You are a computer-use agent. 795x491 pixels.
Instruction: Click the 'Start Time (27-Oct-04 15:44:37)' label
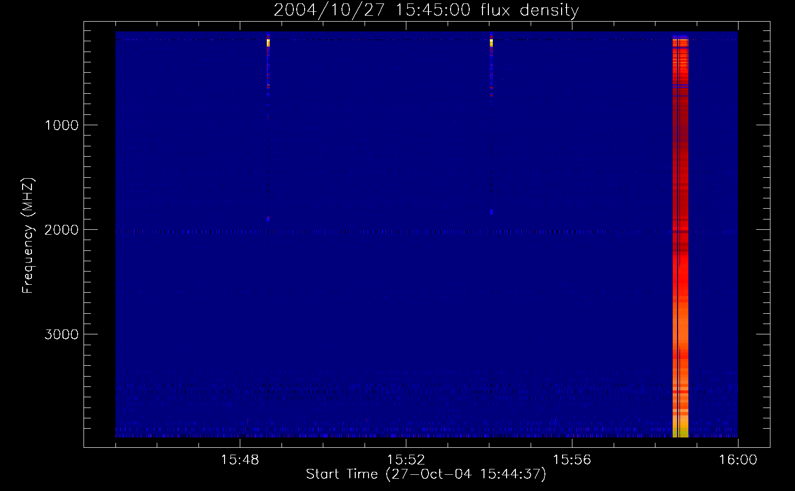click(x=426, y=474)
